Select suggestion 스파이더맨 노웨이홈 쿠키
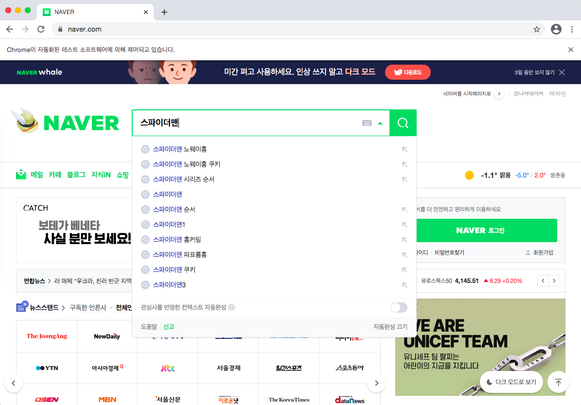The height and width of the screenshot is (405, 581). click(x=187, y=164)
